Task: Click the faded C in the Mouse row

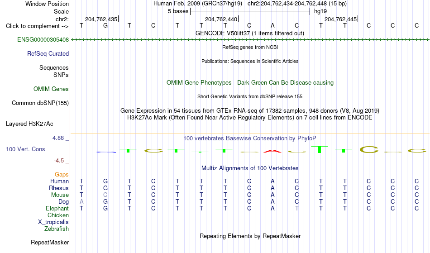Action: point(105,195)
